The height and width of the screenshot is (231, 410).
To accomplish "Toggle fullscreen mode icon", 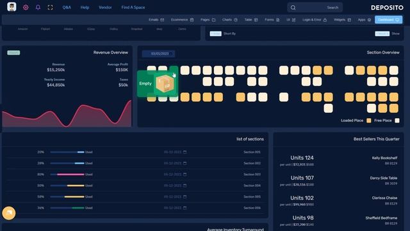I will 50,7.
